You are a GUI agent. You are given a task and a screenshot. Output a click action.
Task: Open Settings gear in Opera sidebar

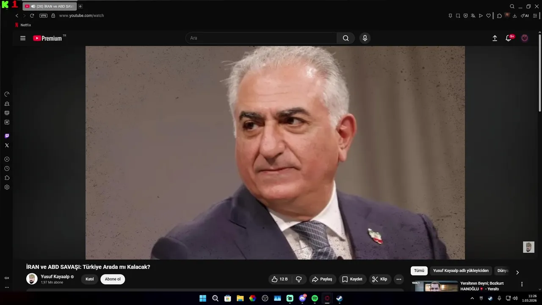(x=7, y=187)
